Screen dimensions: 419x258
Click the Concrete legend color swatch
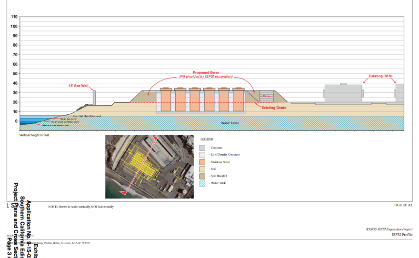202,148
